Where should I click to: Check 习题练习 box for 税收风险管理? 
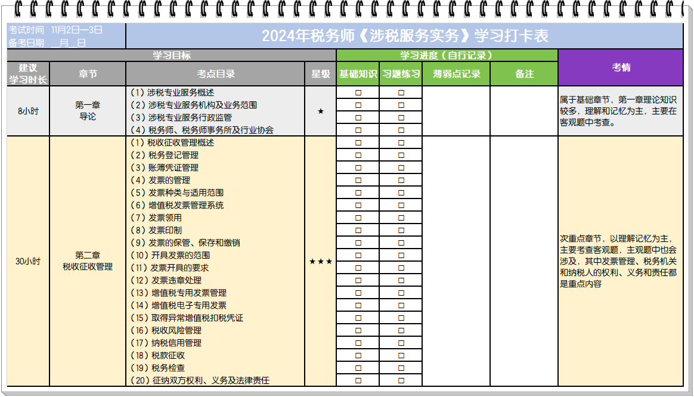(401, 330)
